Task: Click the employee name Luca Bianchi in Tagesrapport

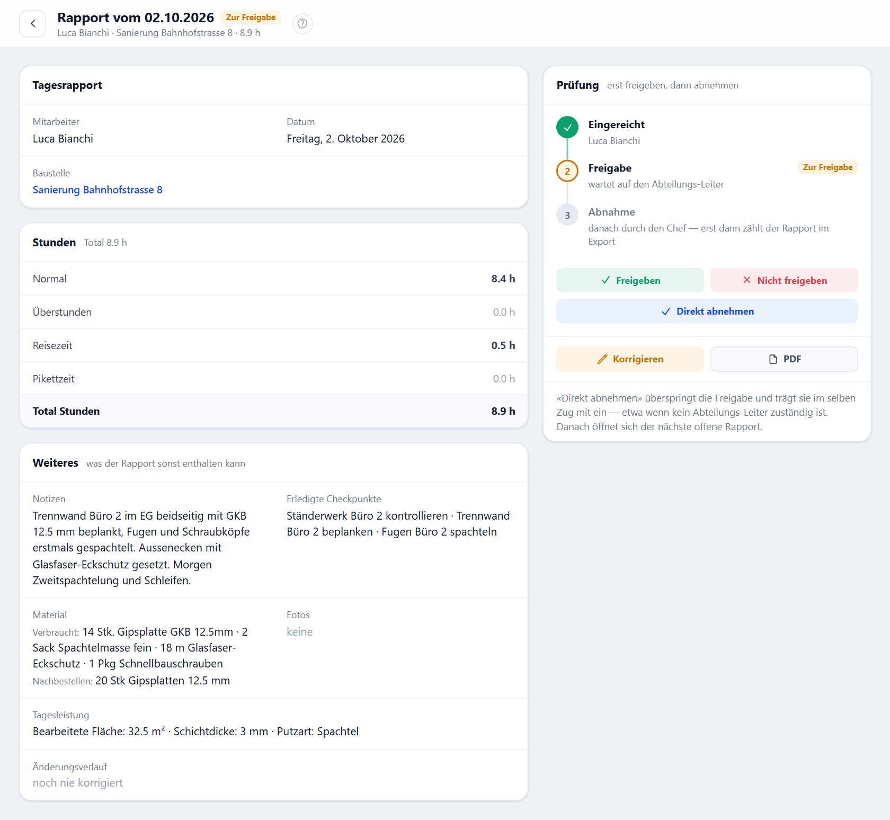Action: 63,139
